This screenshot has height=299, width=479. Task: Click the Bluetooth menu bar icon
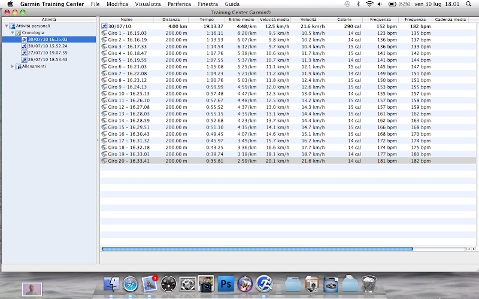pyautogui.click(x=359, y=4)
